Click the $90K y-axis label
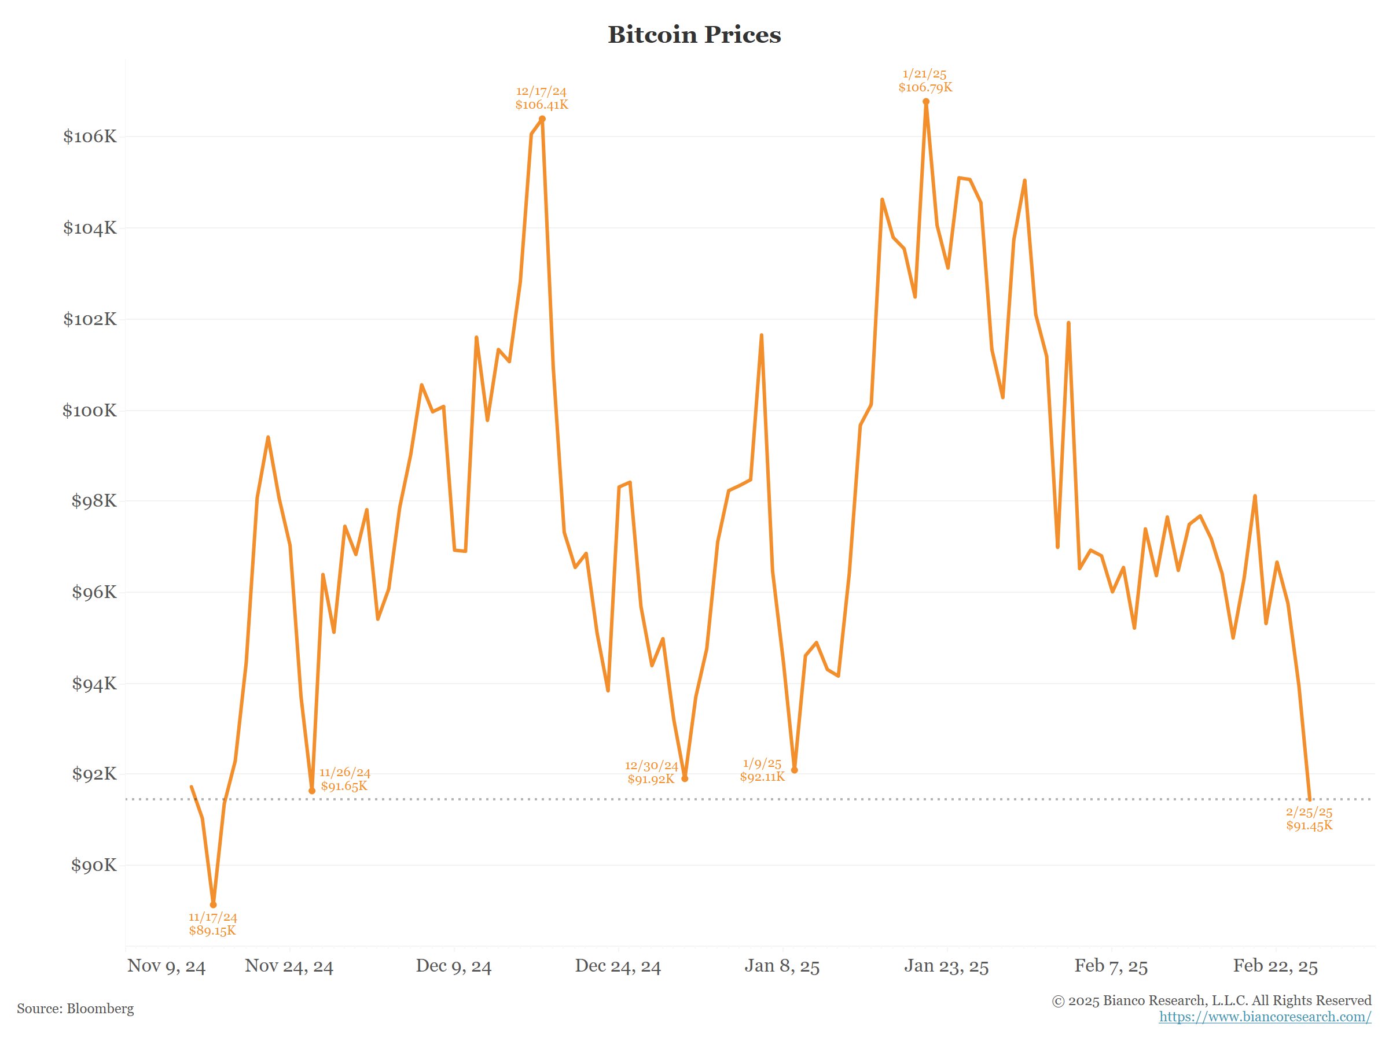Screen dimensions: 1389x1041 tap(94, 866)
